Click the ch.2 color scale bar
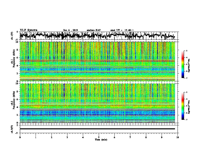This screenshot has height=154, width=200. tap(183, 106)
